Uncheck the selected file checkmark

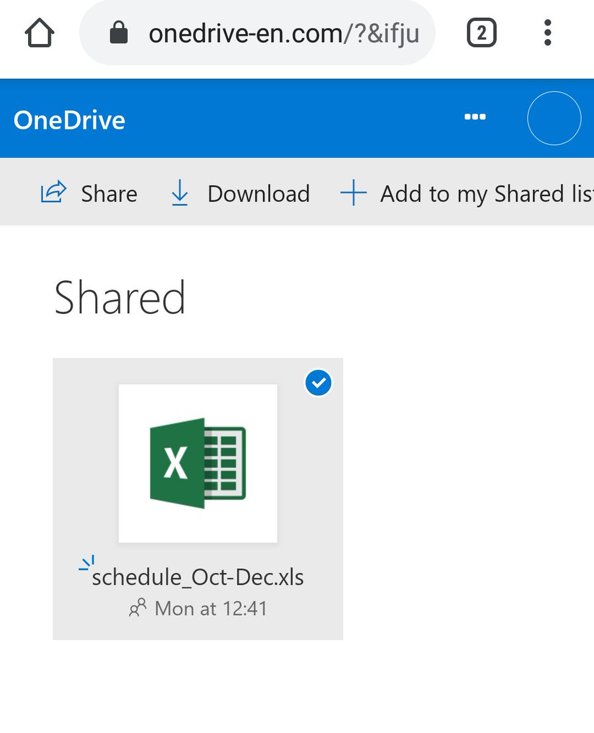318,383
